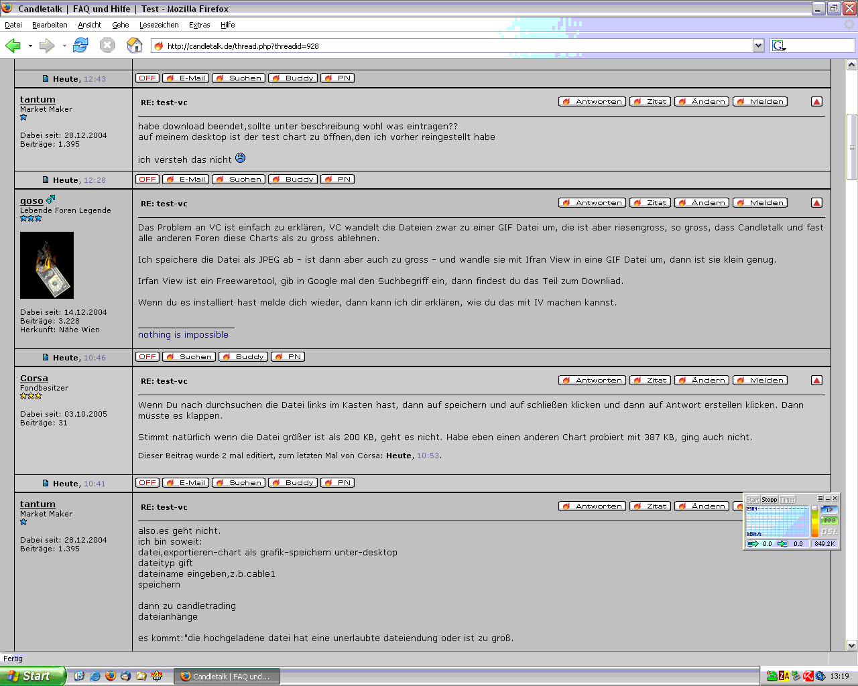
Task: Click Ändern in tantum's 'habe download' post
Action: coord(702,102)
